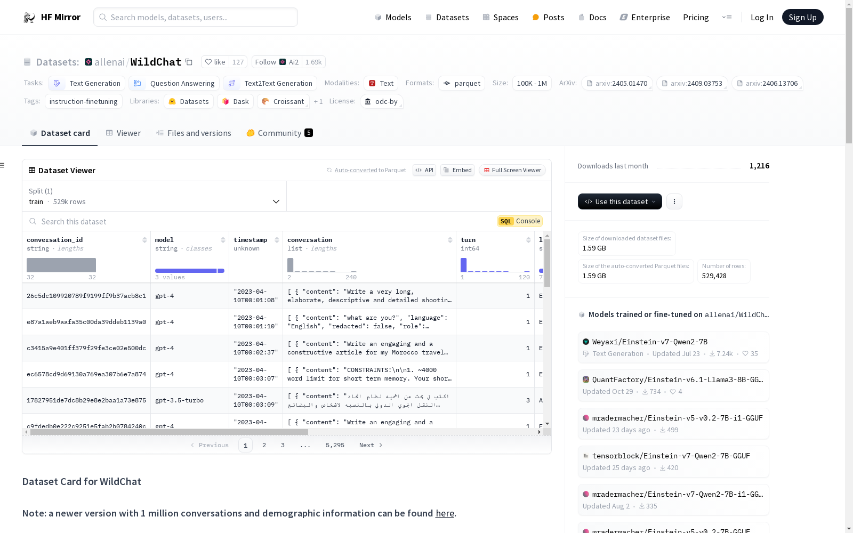This screenshot has width=853, height=533.
Task: Click the 127 likes count
Action: [x=238, y=62]
